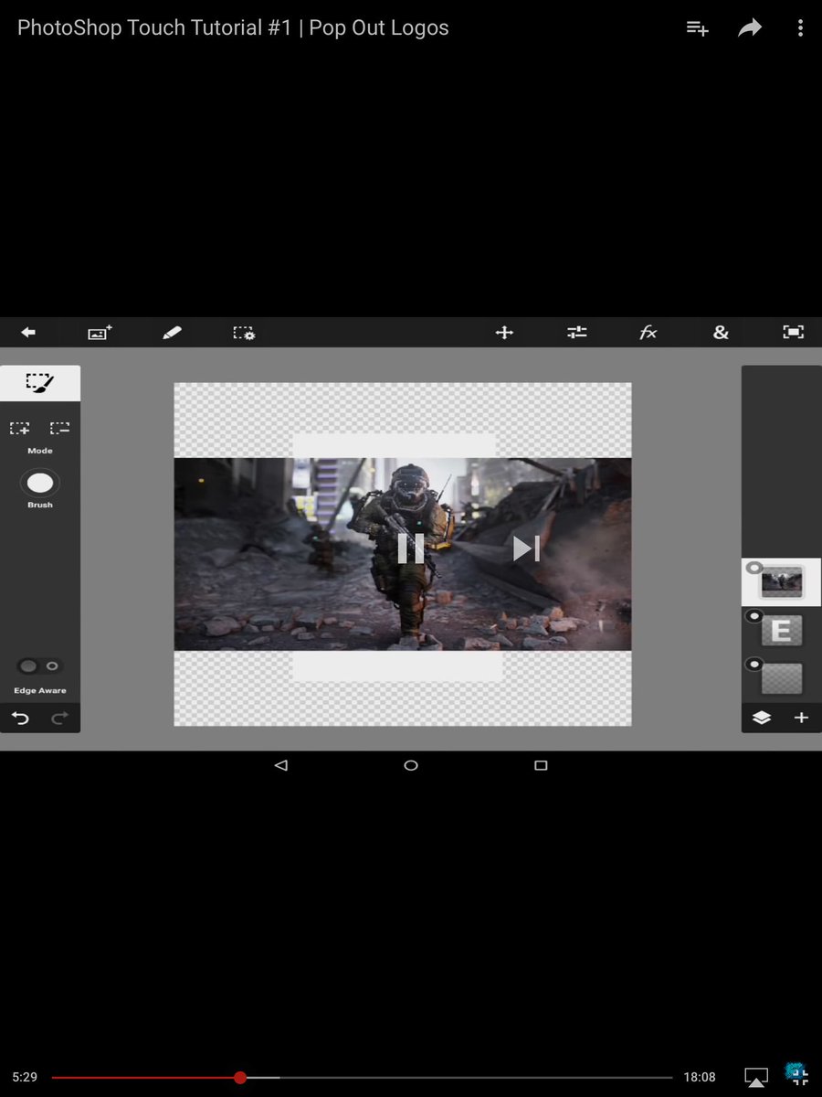
Task: Open the fx effects menu
Action: (648, 333)
